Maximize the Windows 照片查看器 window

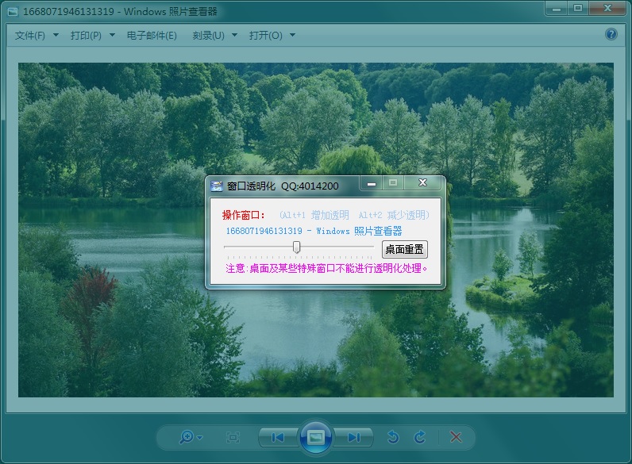(x=578, y=8)
